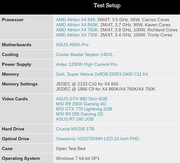Follow the AMD Athlon X4 760K link
180x163 pixels.
[x=77, y=30]
